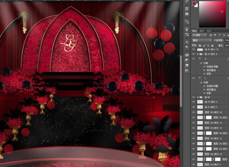Image resolution: width=229 pixels, height=167 pixels.
Task: Select 斜面和浮雕 effect under layer L
Action: pyautogui.click(x=212, y=86)
